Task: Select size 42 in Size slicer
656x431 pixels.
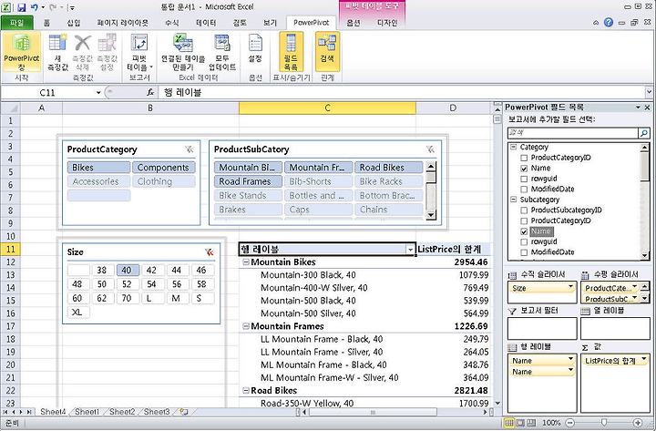Action: pos(152,271)
